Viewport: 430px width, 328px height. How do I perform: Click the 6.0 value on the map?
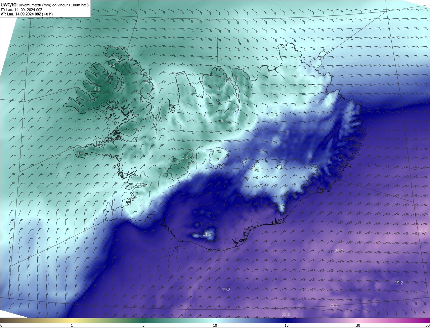[x=236, y=79]
